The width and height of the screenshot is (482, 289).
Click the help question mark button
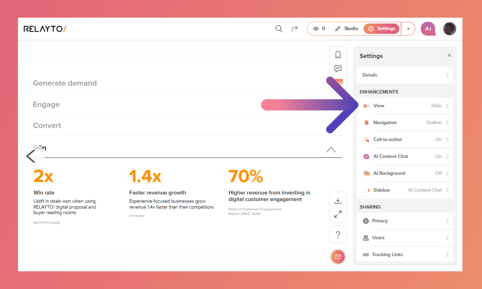[338, 235]
